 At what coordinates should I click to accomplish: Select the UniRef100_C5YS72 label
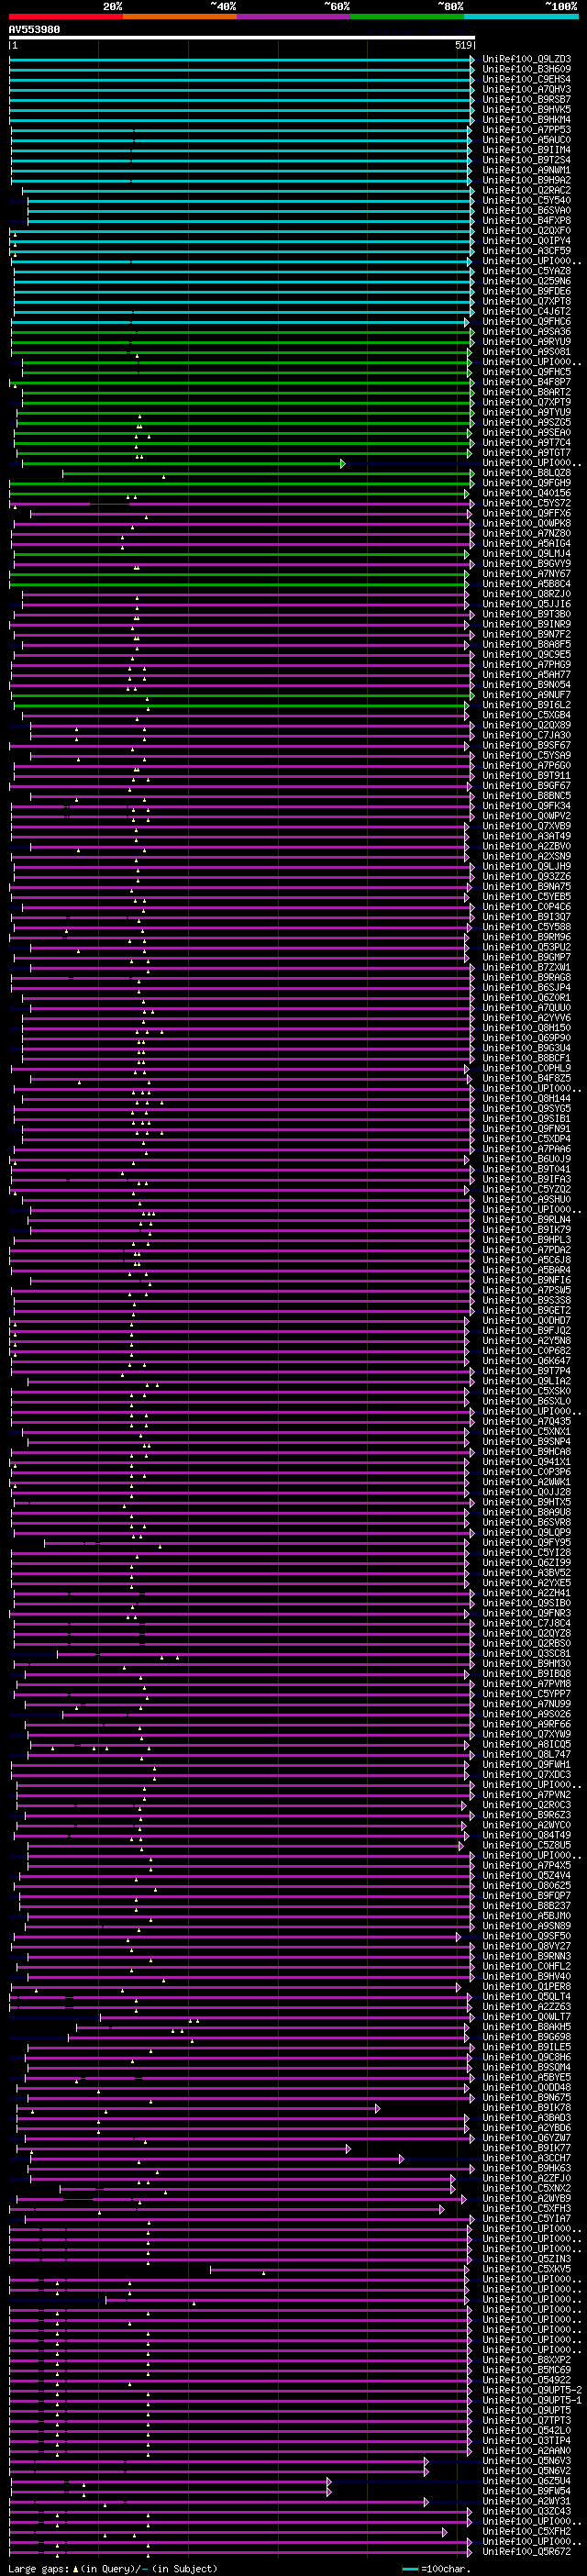527,503
